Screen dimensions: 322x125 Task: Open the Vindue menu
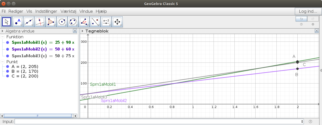(86, 11)
